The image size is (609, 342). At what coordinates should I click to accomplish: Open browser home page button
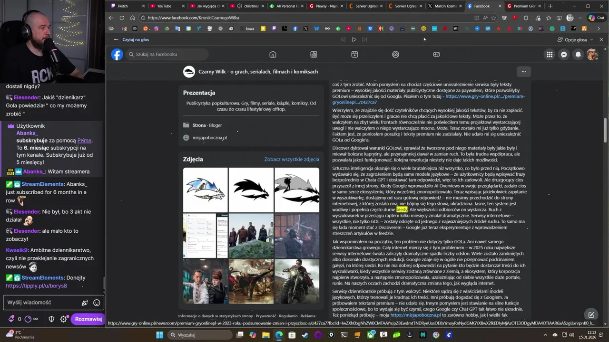[x=133, y=18]
